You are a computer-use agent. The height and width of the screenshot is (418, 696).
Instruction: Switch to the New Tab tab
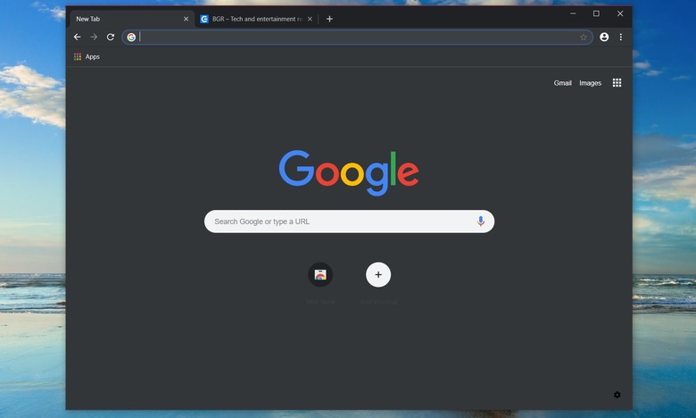[x=132, y=19]
